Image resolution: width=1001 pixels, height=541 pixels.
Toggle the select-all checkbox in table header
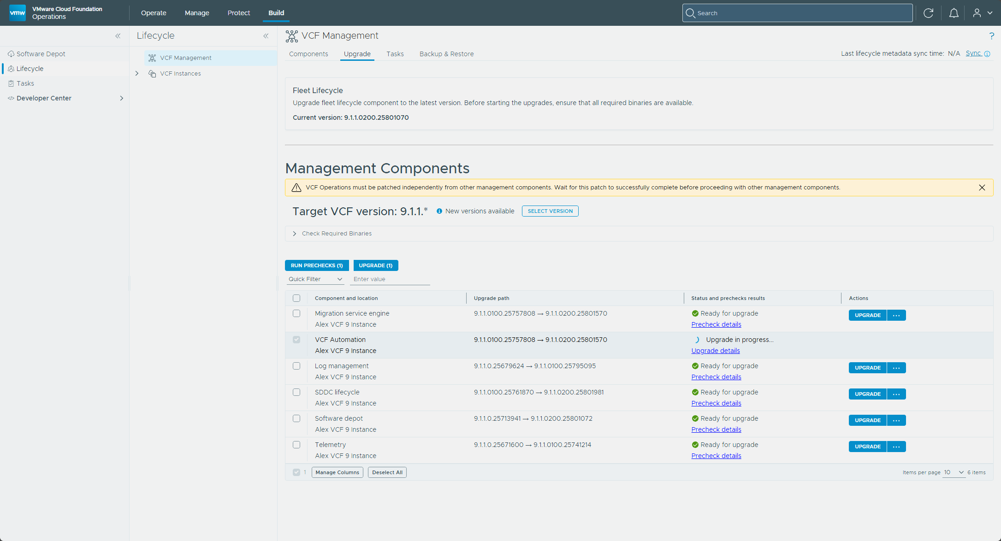click(x=296, y=298)
